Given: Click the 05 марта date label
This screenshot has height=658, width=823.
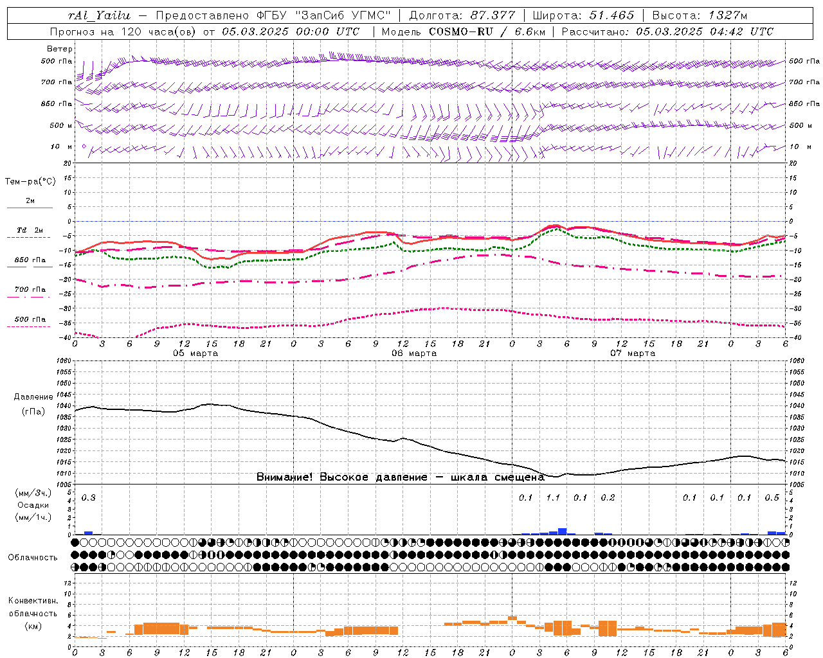Looking at the screenshot, I should click(x=195, y=353).
